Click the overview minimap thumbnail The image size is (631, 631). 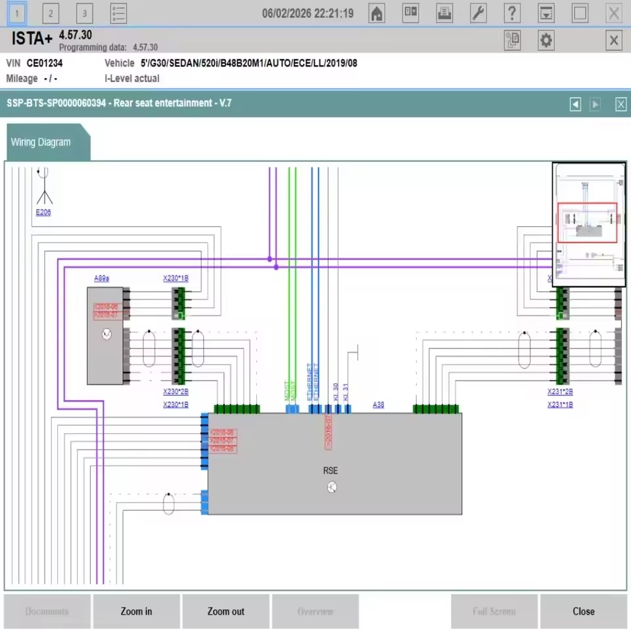click(x=589, y=225)
